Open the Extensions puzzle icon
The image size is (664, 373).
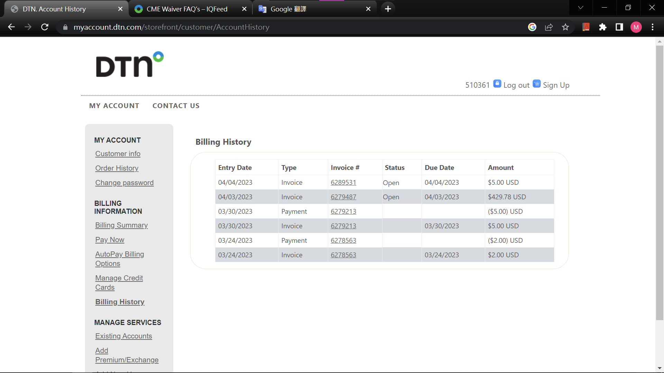pyautogui.click(x=603, y=27)
